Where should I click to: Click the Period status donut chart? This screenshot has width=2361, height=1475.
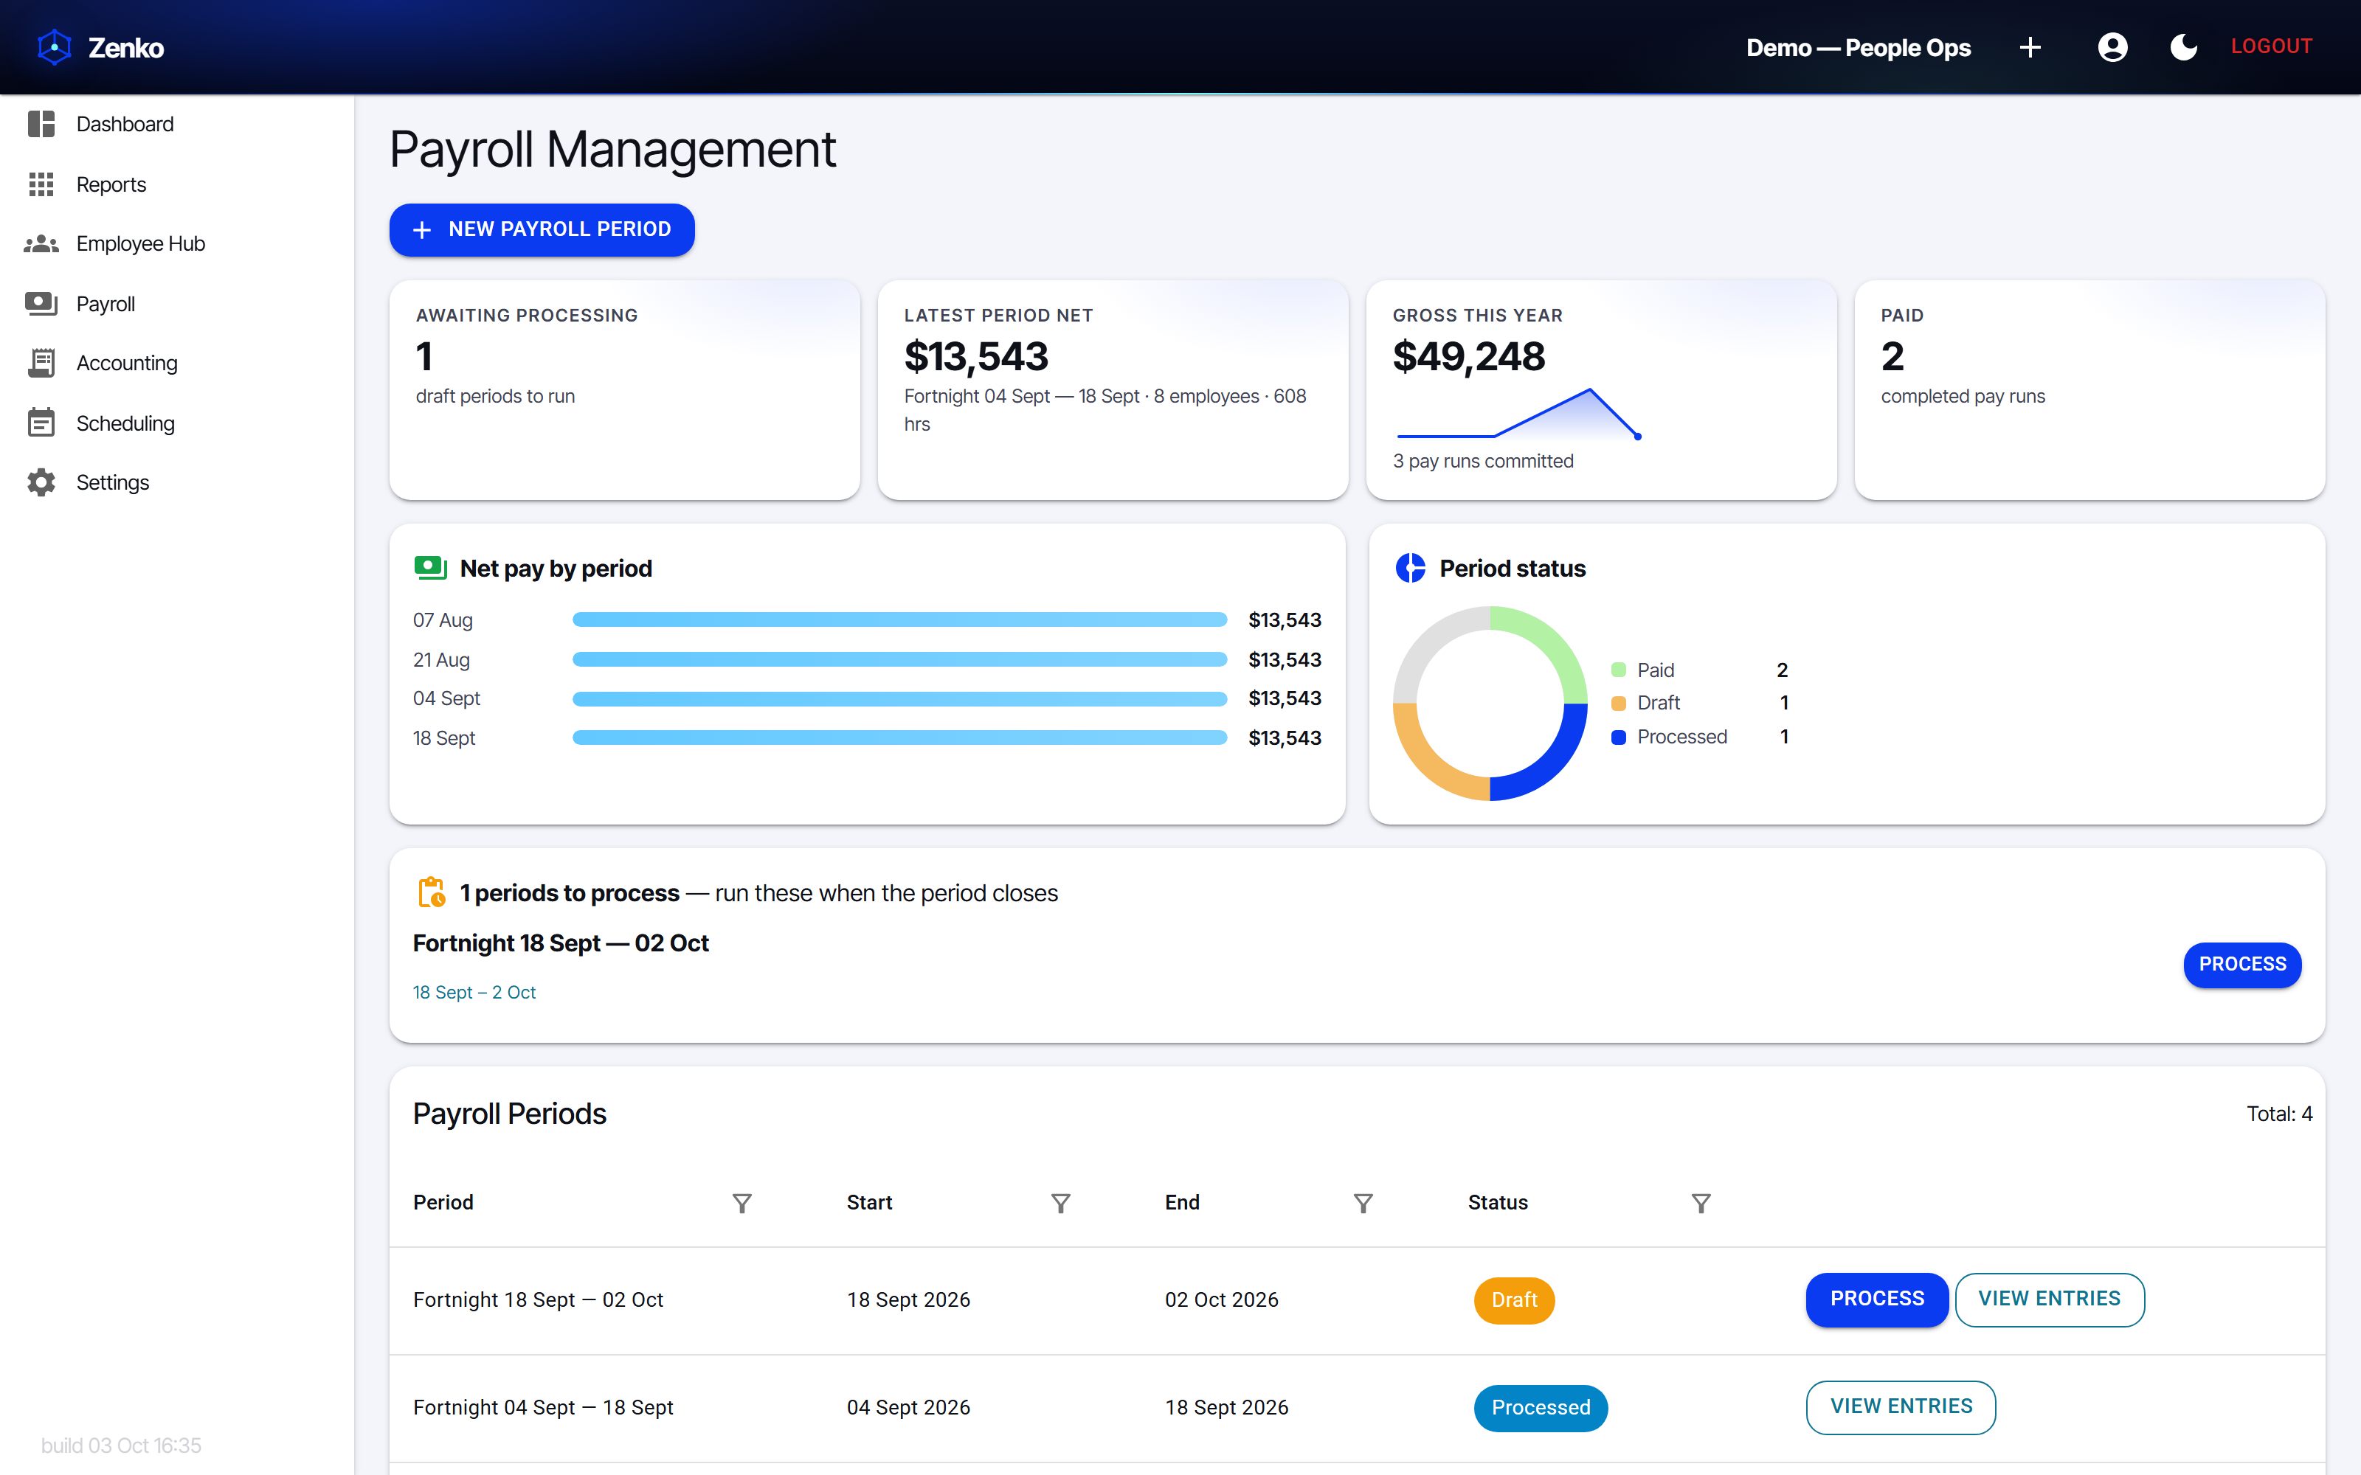[1490, 704]
